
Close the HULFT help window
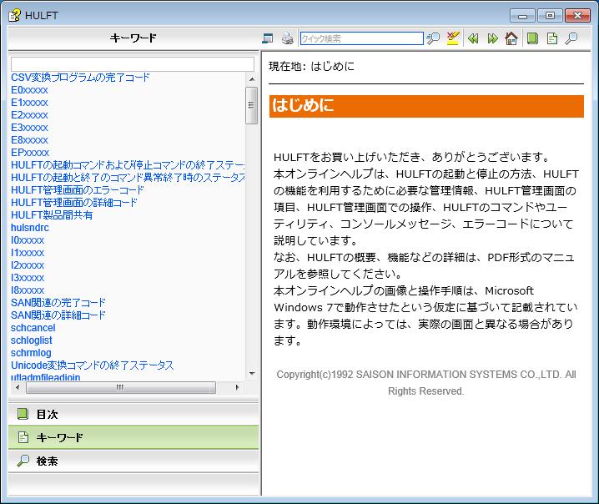[577, 16]
